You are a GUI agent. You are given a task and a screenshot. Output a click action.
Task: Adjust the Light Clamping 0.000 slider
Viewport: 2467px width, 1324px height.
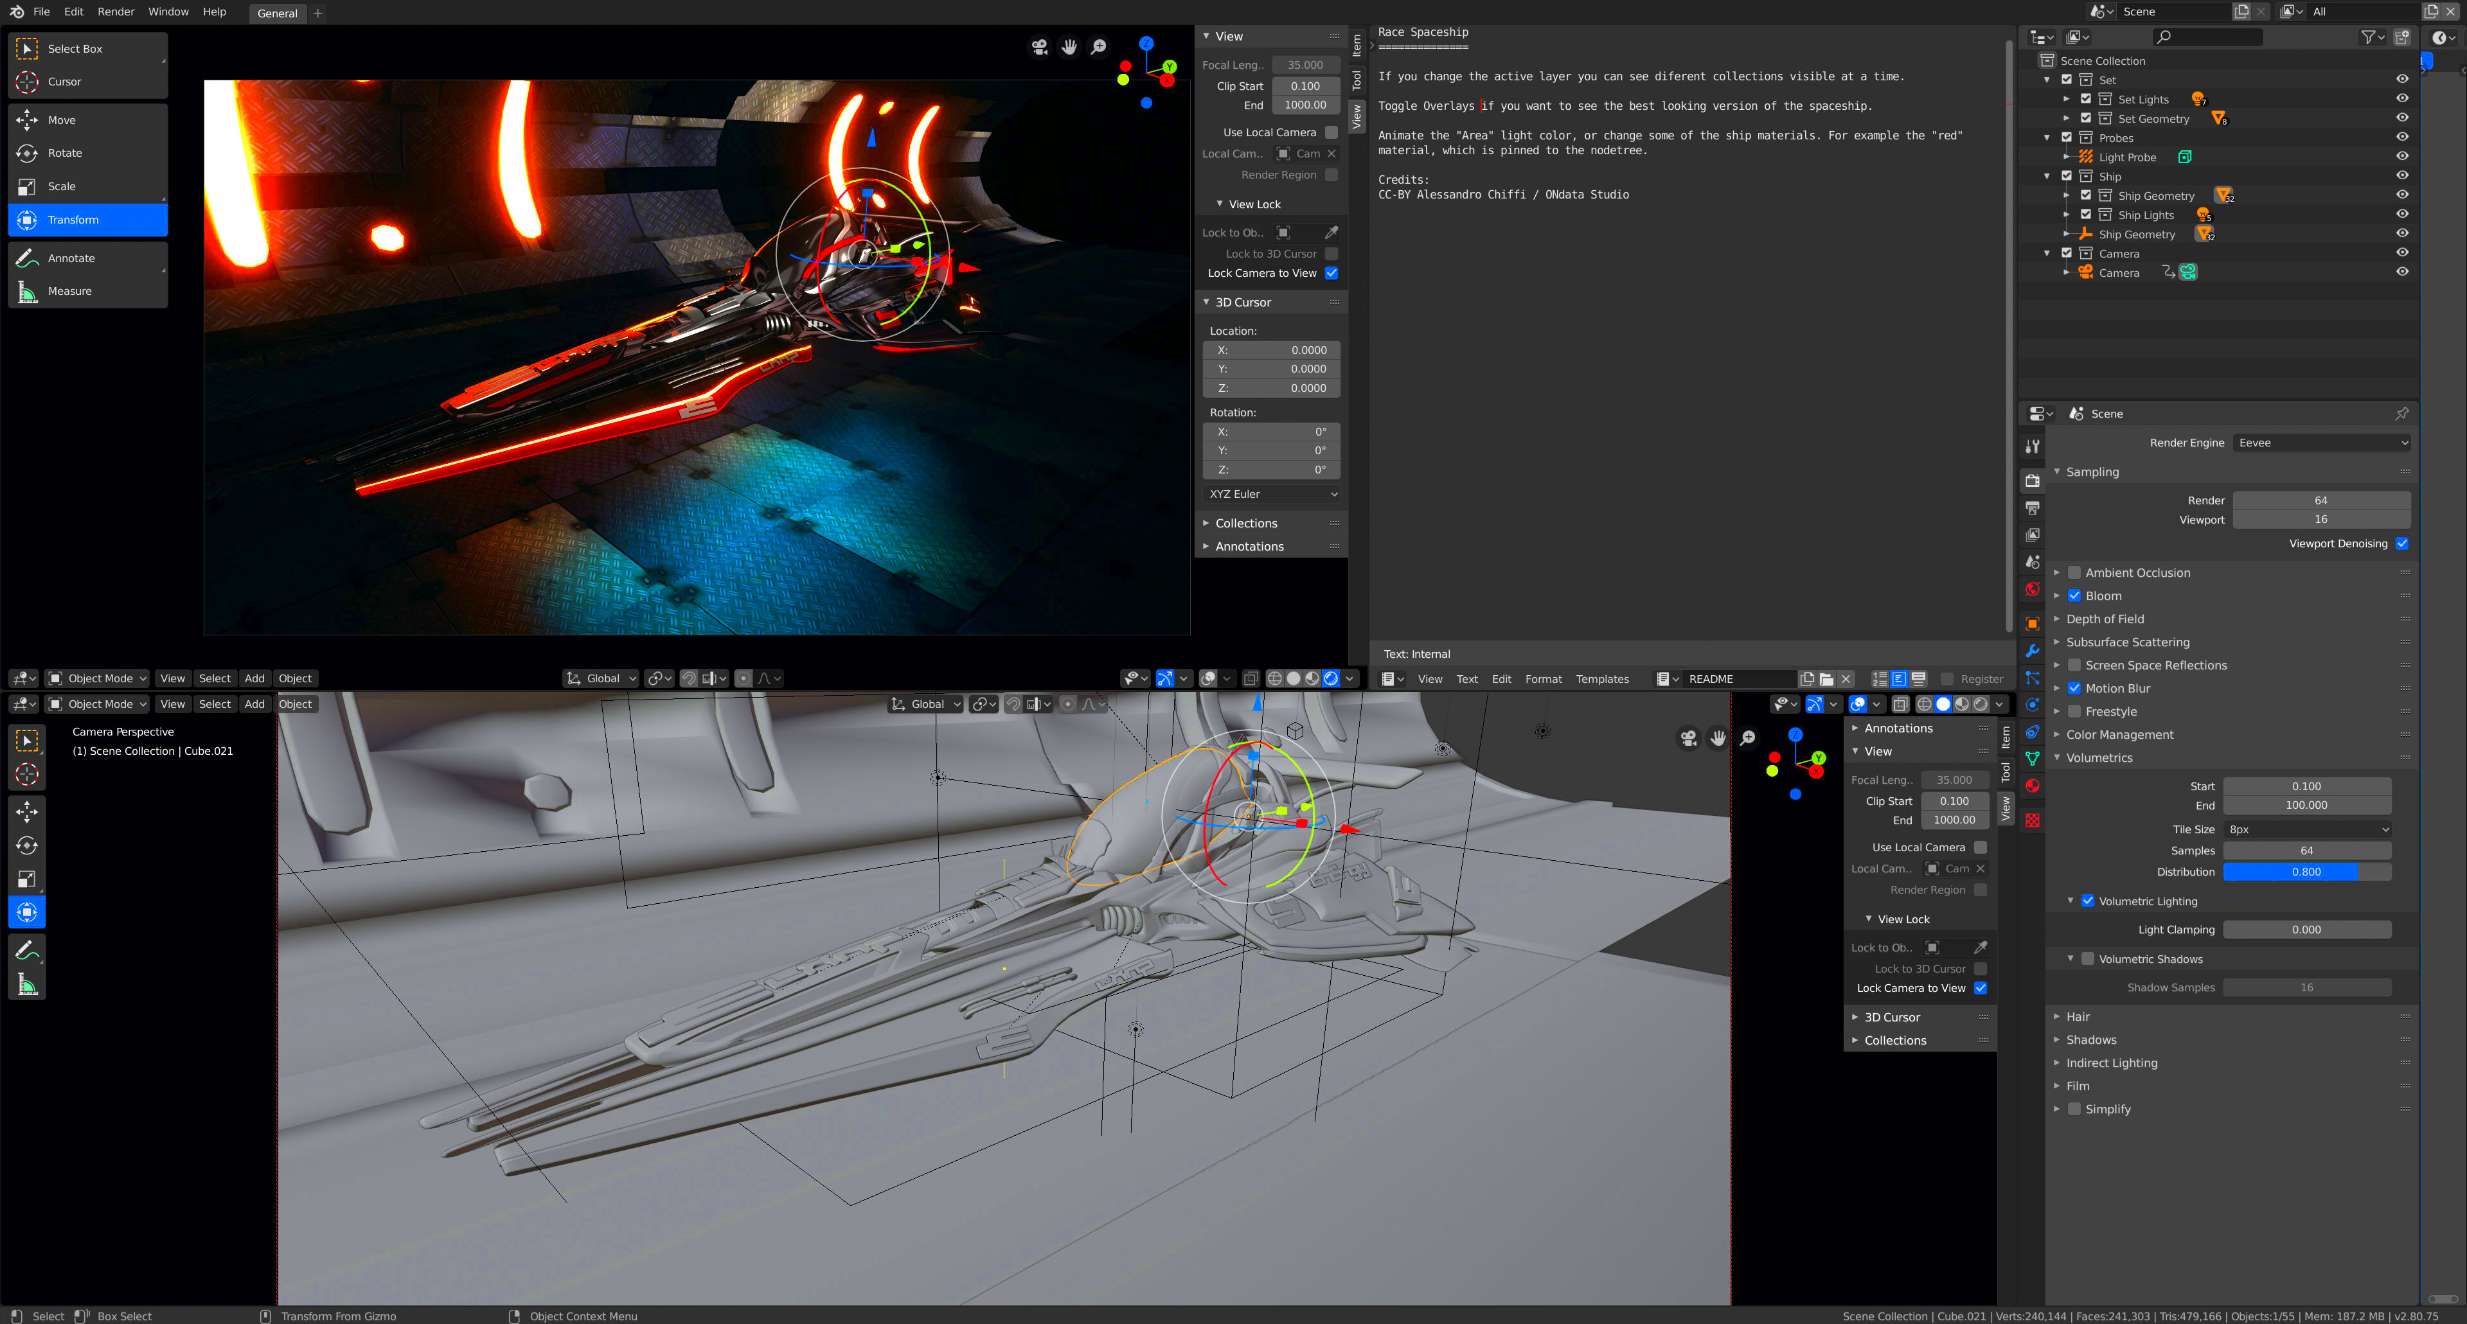coord(2306,930)
